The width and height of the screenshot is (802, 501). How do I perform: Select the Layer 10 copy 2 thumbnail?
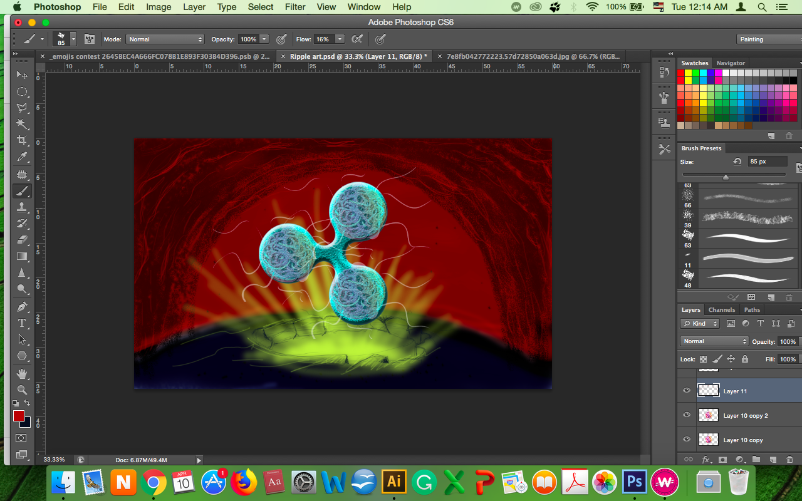tap(709, 415)
